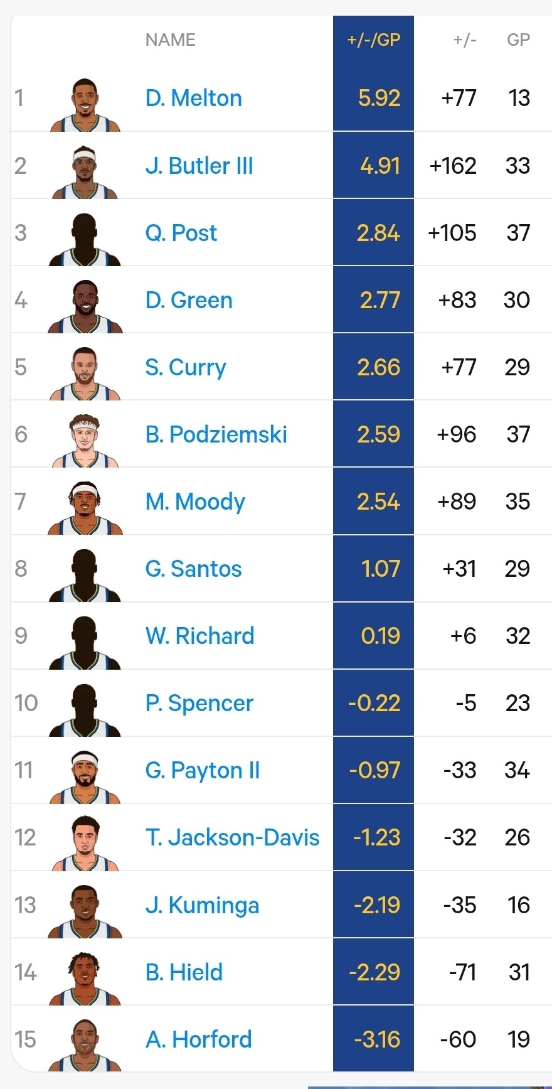
Task: Open D. Green's player portrait
Action: 85,306
